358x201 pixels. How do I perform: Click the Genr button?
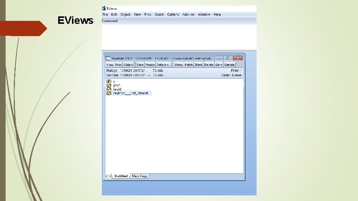click(219, 65)
